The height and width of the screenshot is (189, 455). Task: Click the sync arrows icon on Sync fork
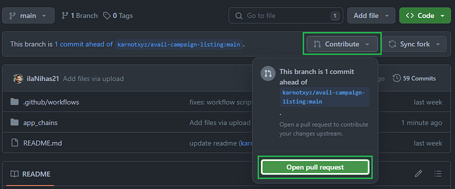[392, 44]
